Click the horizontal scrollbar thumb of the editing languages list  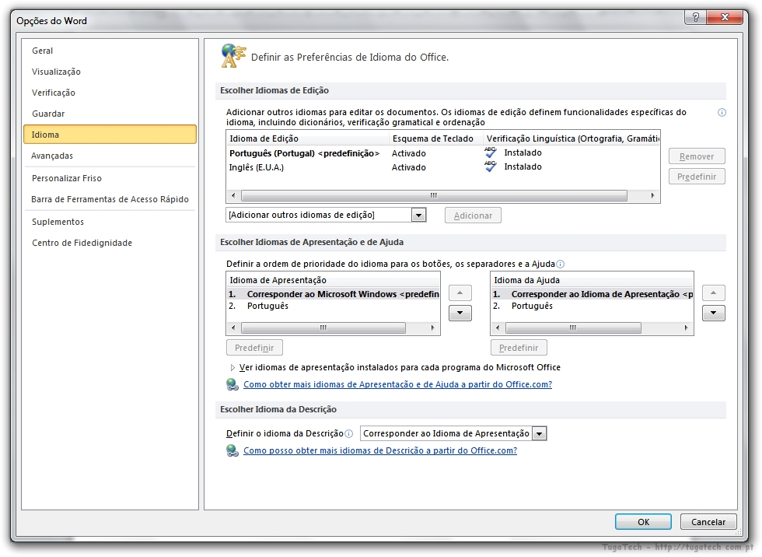pos(434,195)
